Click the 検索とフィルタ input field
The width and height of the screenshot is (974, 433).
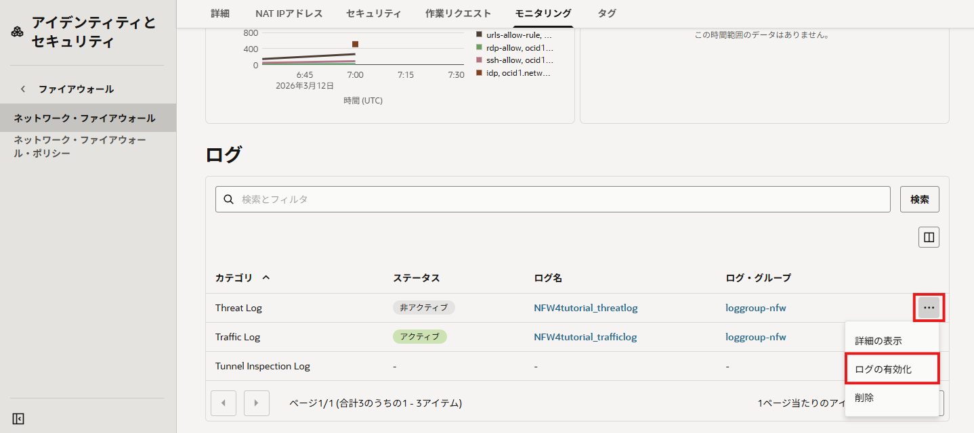[x=562, y=200]
